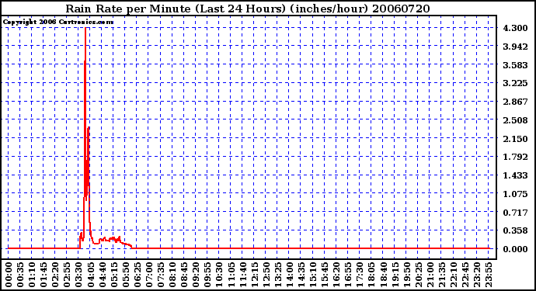Click the 22:10 time label
The width and height of the screenshot is (536, 291).
[x=454, y=275]
